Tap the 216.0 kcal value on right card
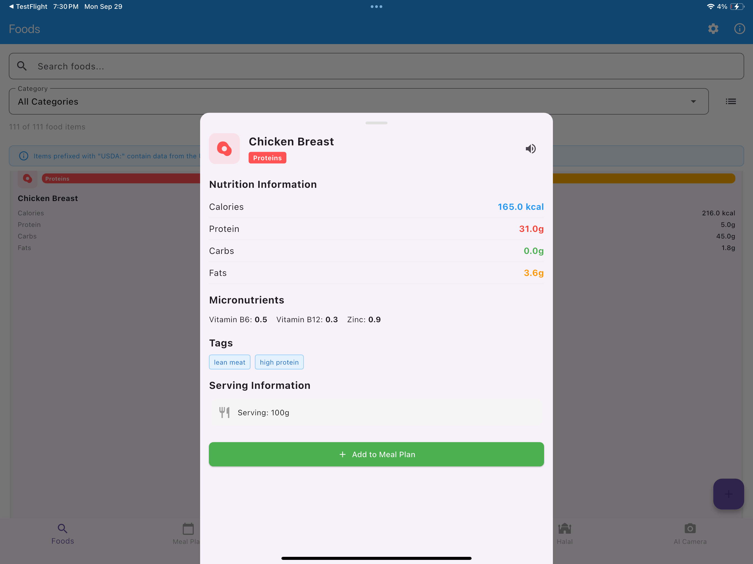Screen dimensions: 753x564 pyautogui.click(x=718, y=213)
